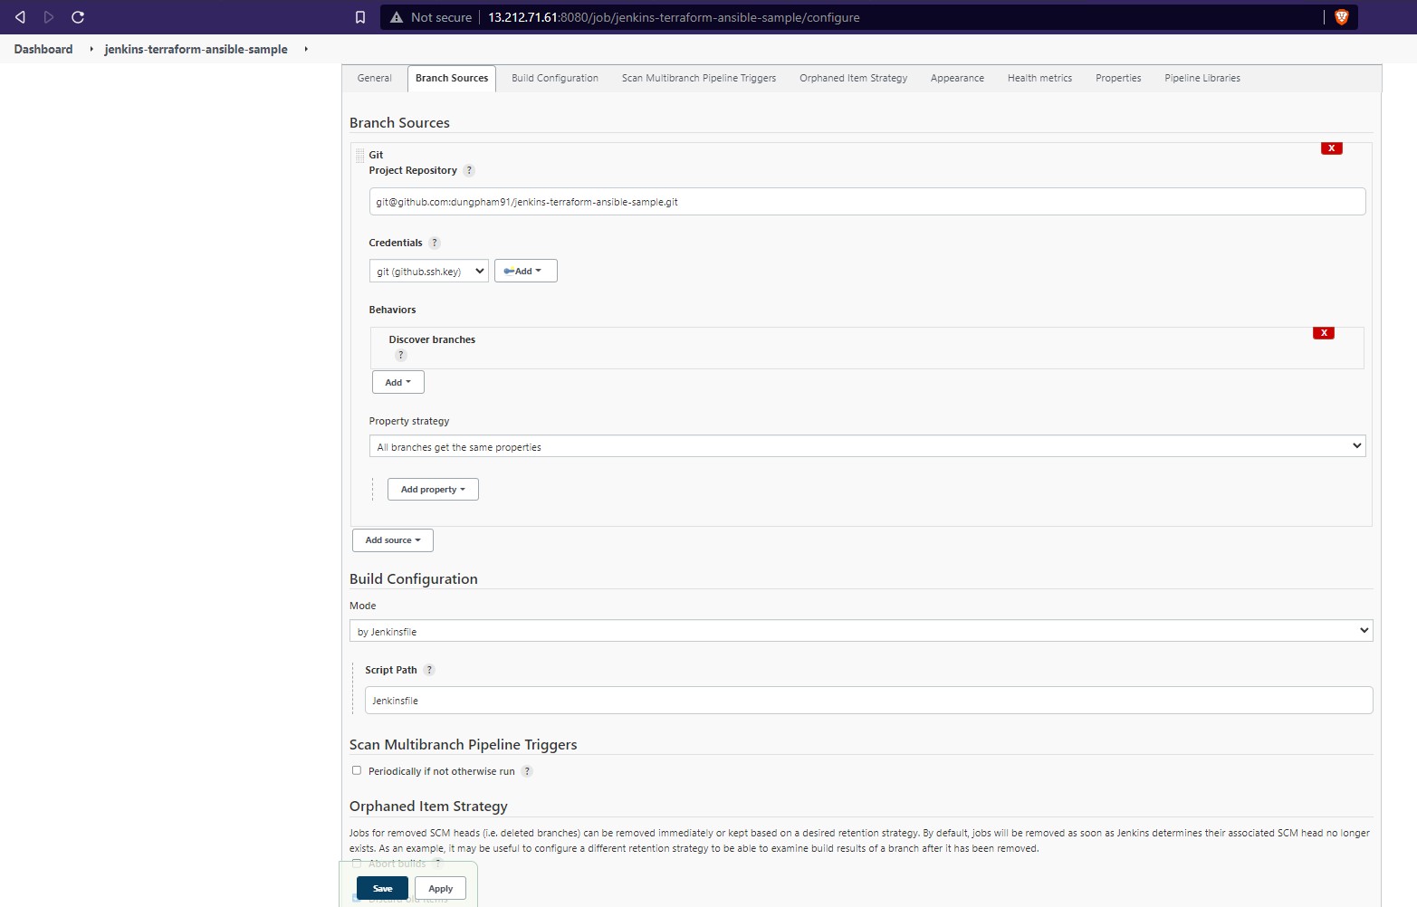Click help icon next to Project Repository
The height and width of the screenshot is (907, 1417).
coord(469,170)
